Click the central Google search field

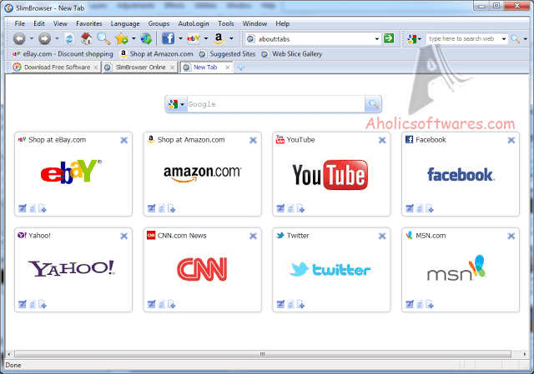[x=276, y=104]
